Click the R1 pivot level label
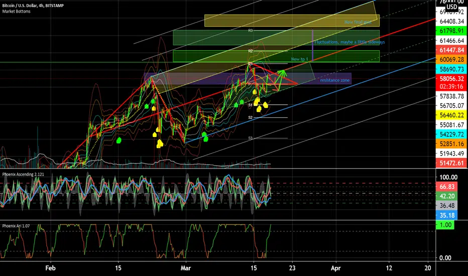The height and width of the screenshot is (276, 468). (251, 64)
